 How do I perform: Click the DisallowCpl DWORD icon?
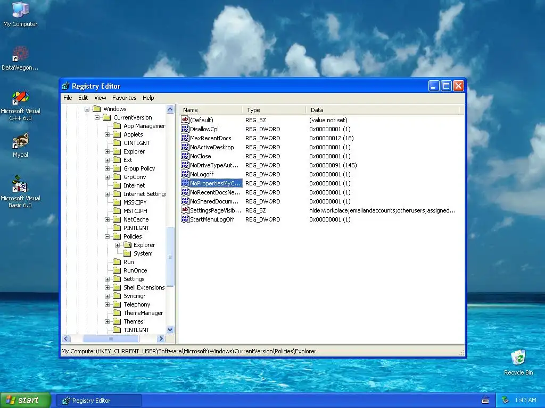click(185, 129)
